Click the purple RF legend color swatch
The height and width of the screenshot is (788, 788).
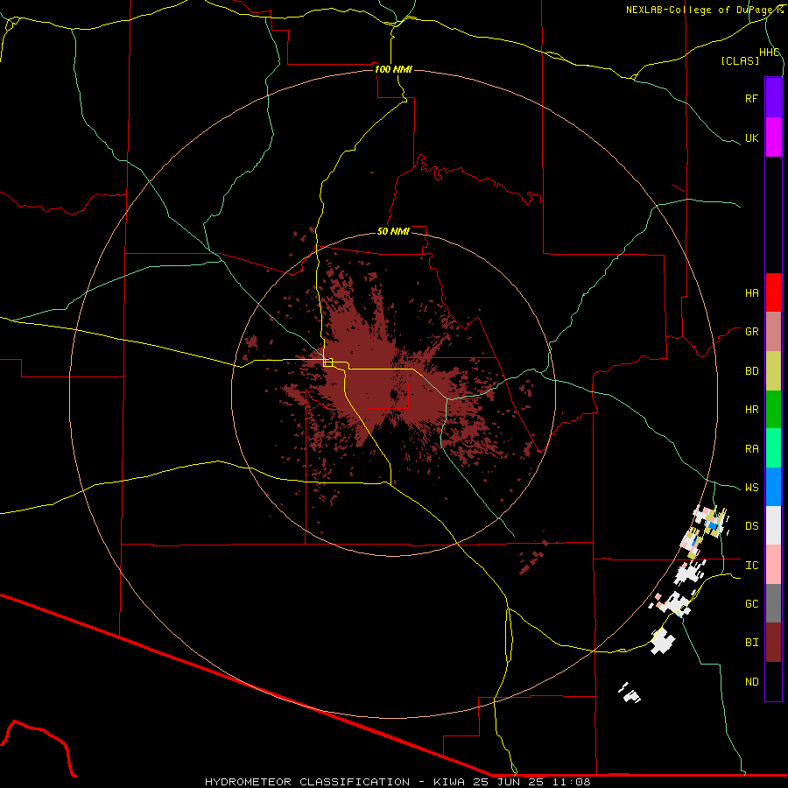point(773,98)
